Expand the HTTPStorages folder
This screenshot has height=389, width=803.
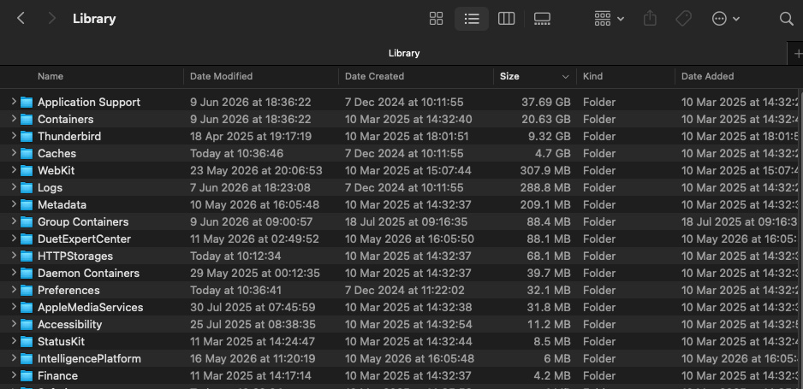coord(14,256)
